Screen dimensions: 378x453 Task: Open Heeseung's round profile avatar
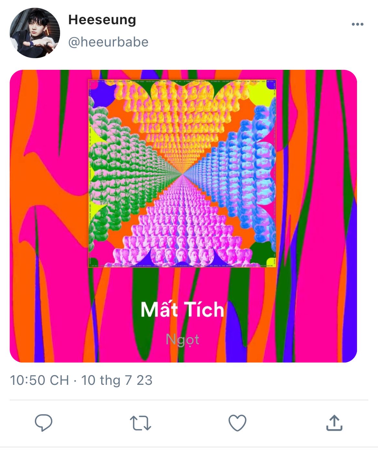click(35, 33)
